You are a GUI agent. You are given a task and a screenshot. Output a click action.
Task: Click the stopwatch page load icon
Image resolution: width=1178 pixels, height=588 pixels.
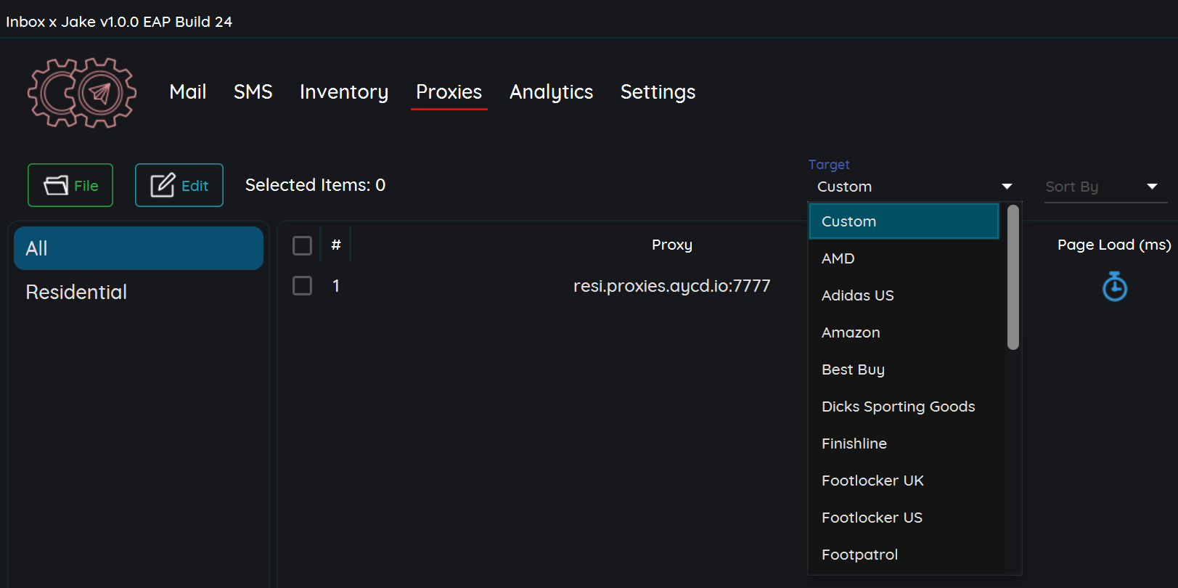pyautogui.click(x=1115, y=286)
